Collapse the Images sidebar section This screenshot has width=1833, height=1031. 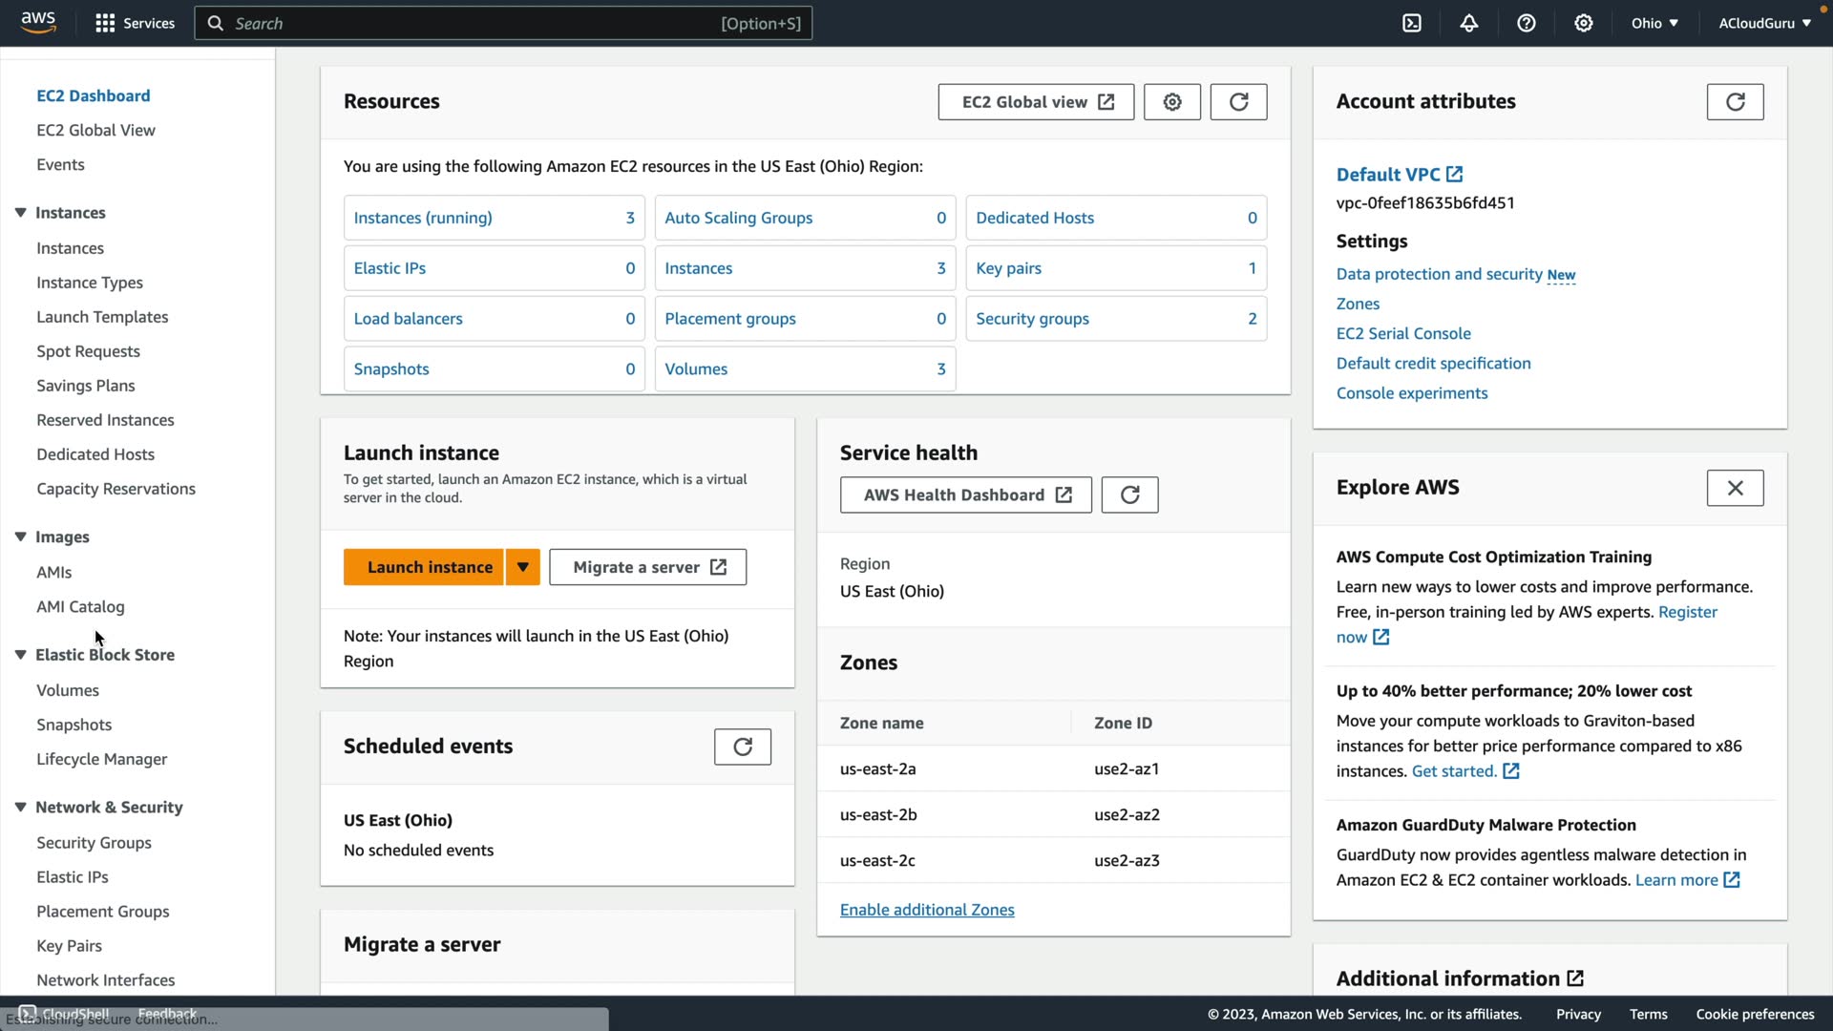pos(20,537)
